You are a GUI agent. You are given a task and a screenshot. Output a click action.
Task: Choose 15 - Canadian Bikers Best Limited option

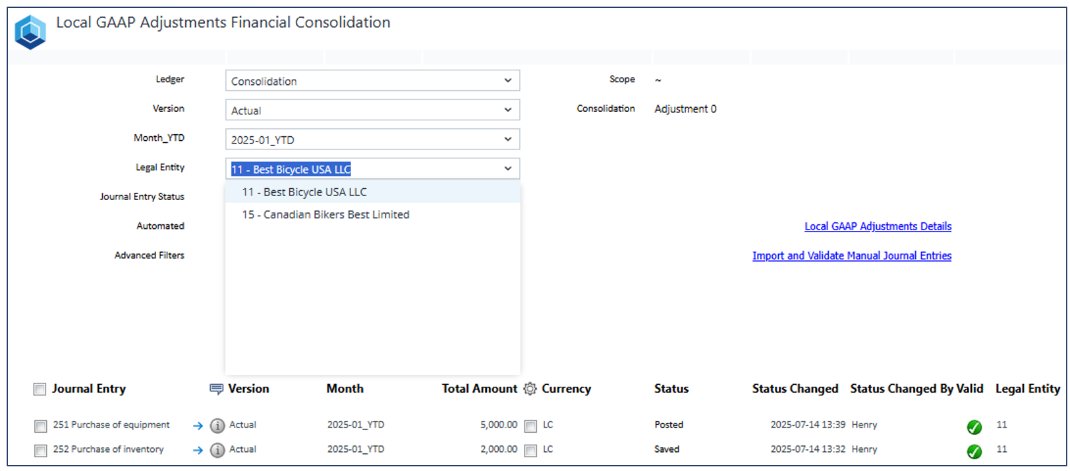point(372,214)
